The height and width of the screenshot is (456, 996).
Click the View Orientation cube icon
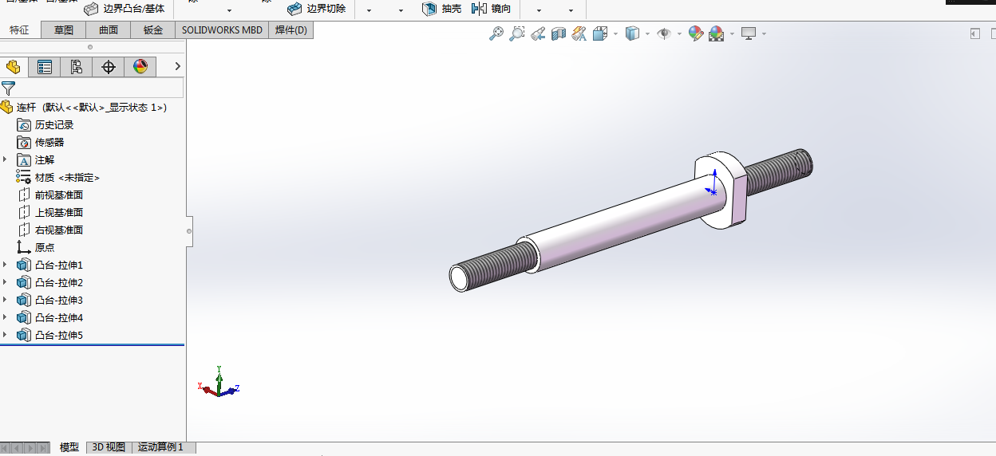pos(599,33)
